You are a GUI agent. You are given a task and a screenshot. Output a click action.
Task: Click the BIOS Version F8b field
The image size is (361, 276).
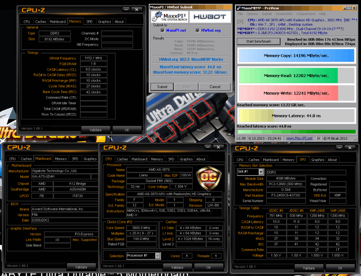pos(64,215)
